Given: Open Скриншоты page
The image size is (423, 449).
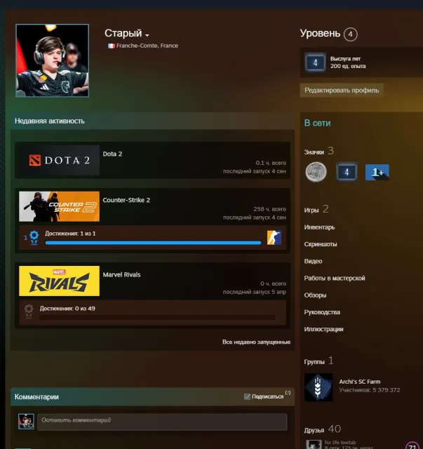Looking at the screenshot, I should 321,244.
